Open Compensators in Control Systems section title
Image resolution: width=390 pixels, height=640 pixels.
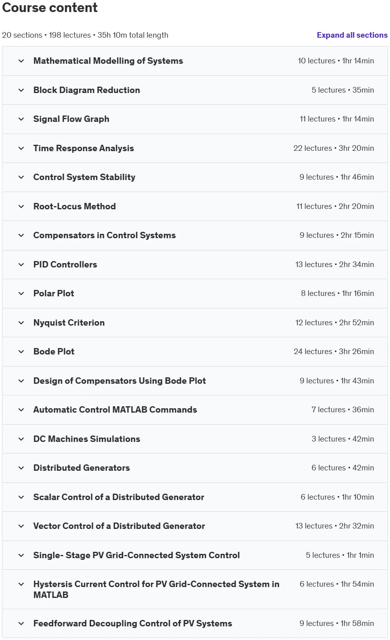[105, 235]
